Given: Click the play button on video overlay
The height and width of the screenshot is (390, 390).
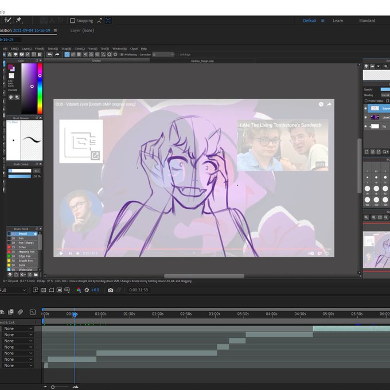Looking at the screenshot, I should (x=61, y=253).
